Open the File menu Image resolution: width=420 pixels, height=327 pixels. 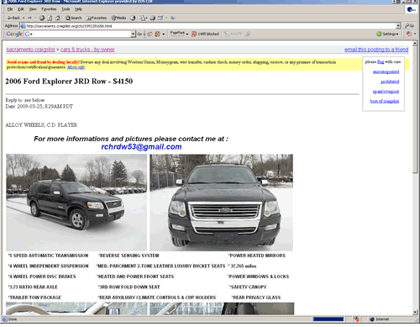click(x=10, y=9)
